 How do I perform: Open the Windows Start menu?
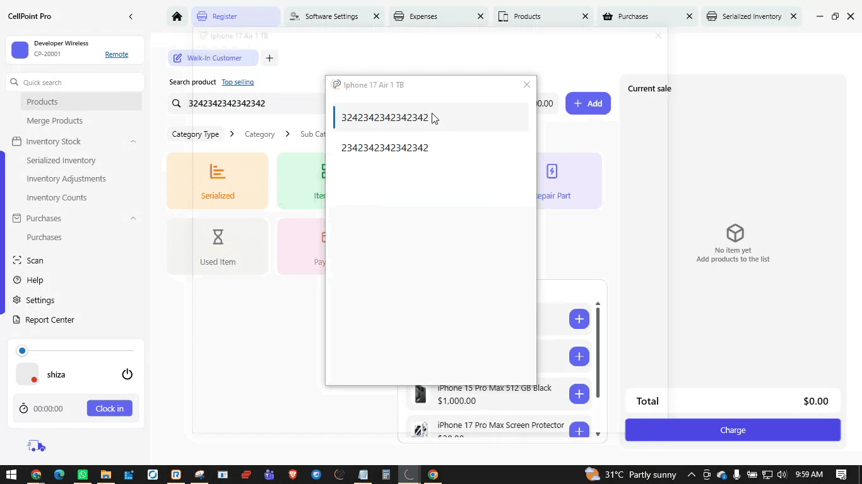click(x=11, y=475)
